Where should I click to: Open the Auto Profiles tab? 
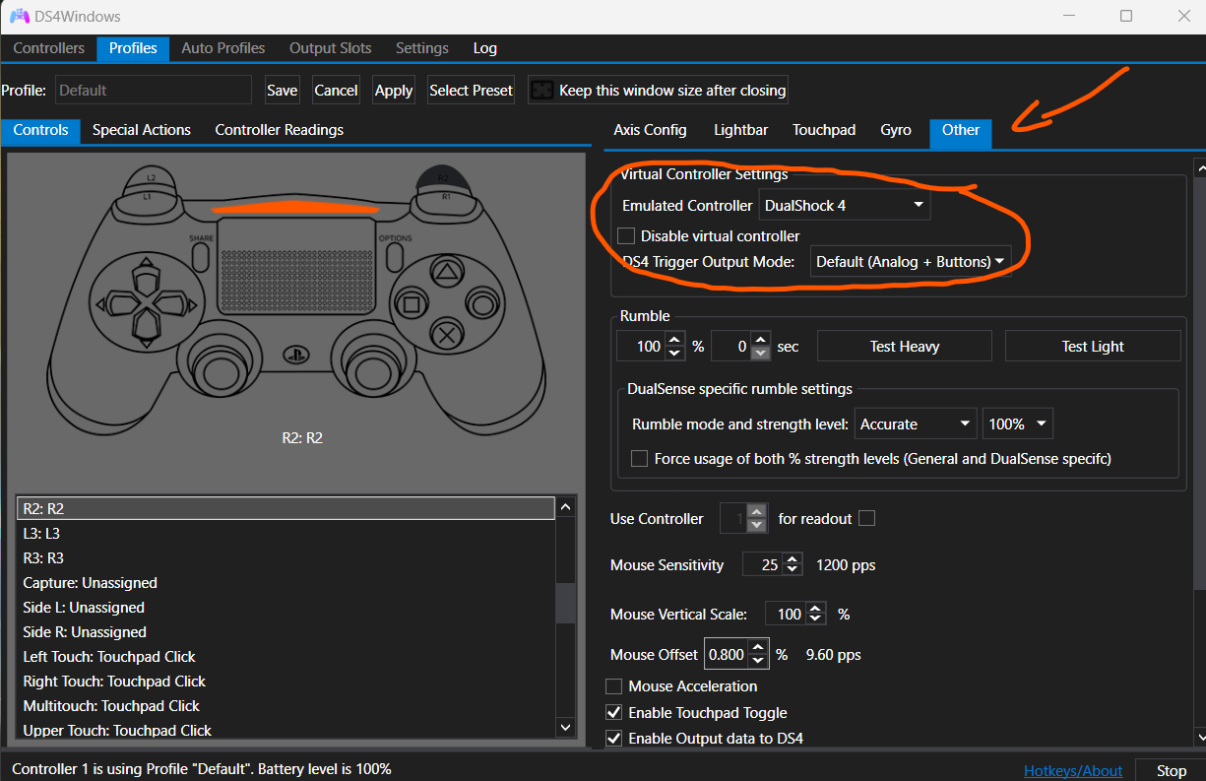(223, 48)
